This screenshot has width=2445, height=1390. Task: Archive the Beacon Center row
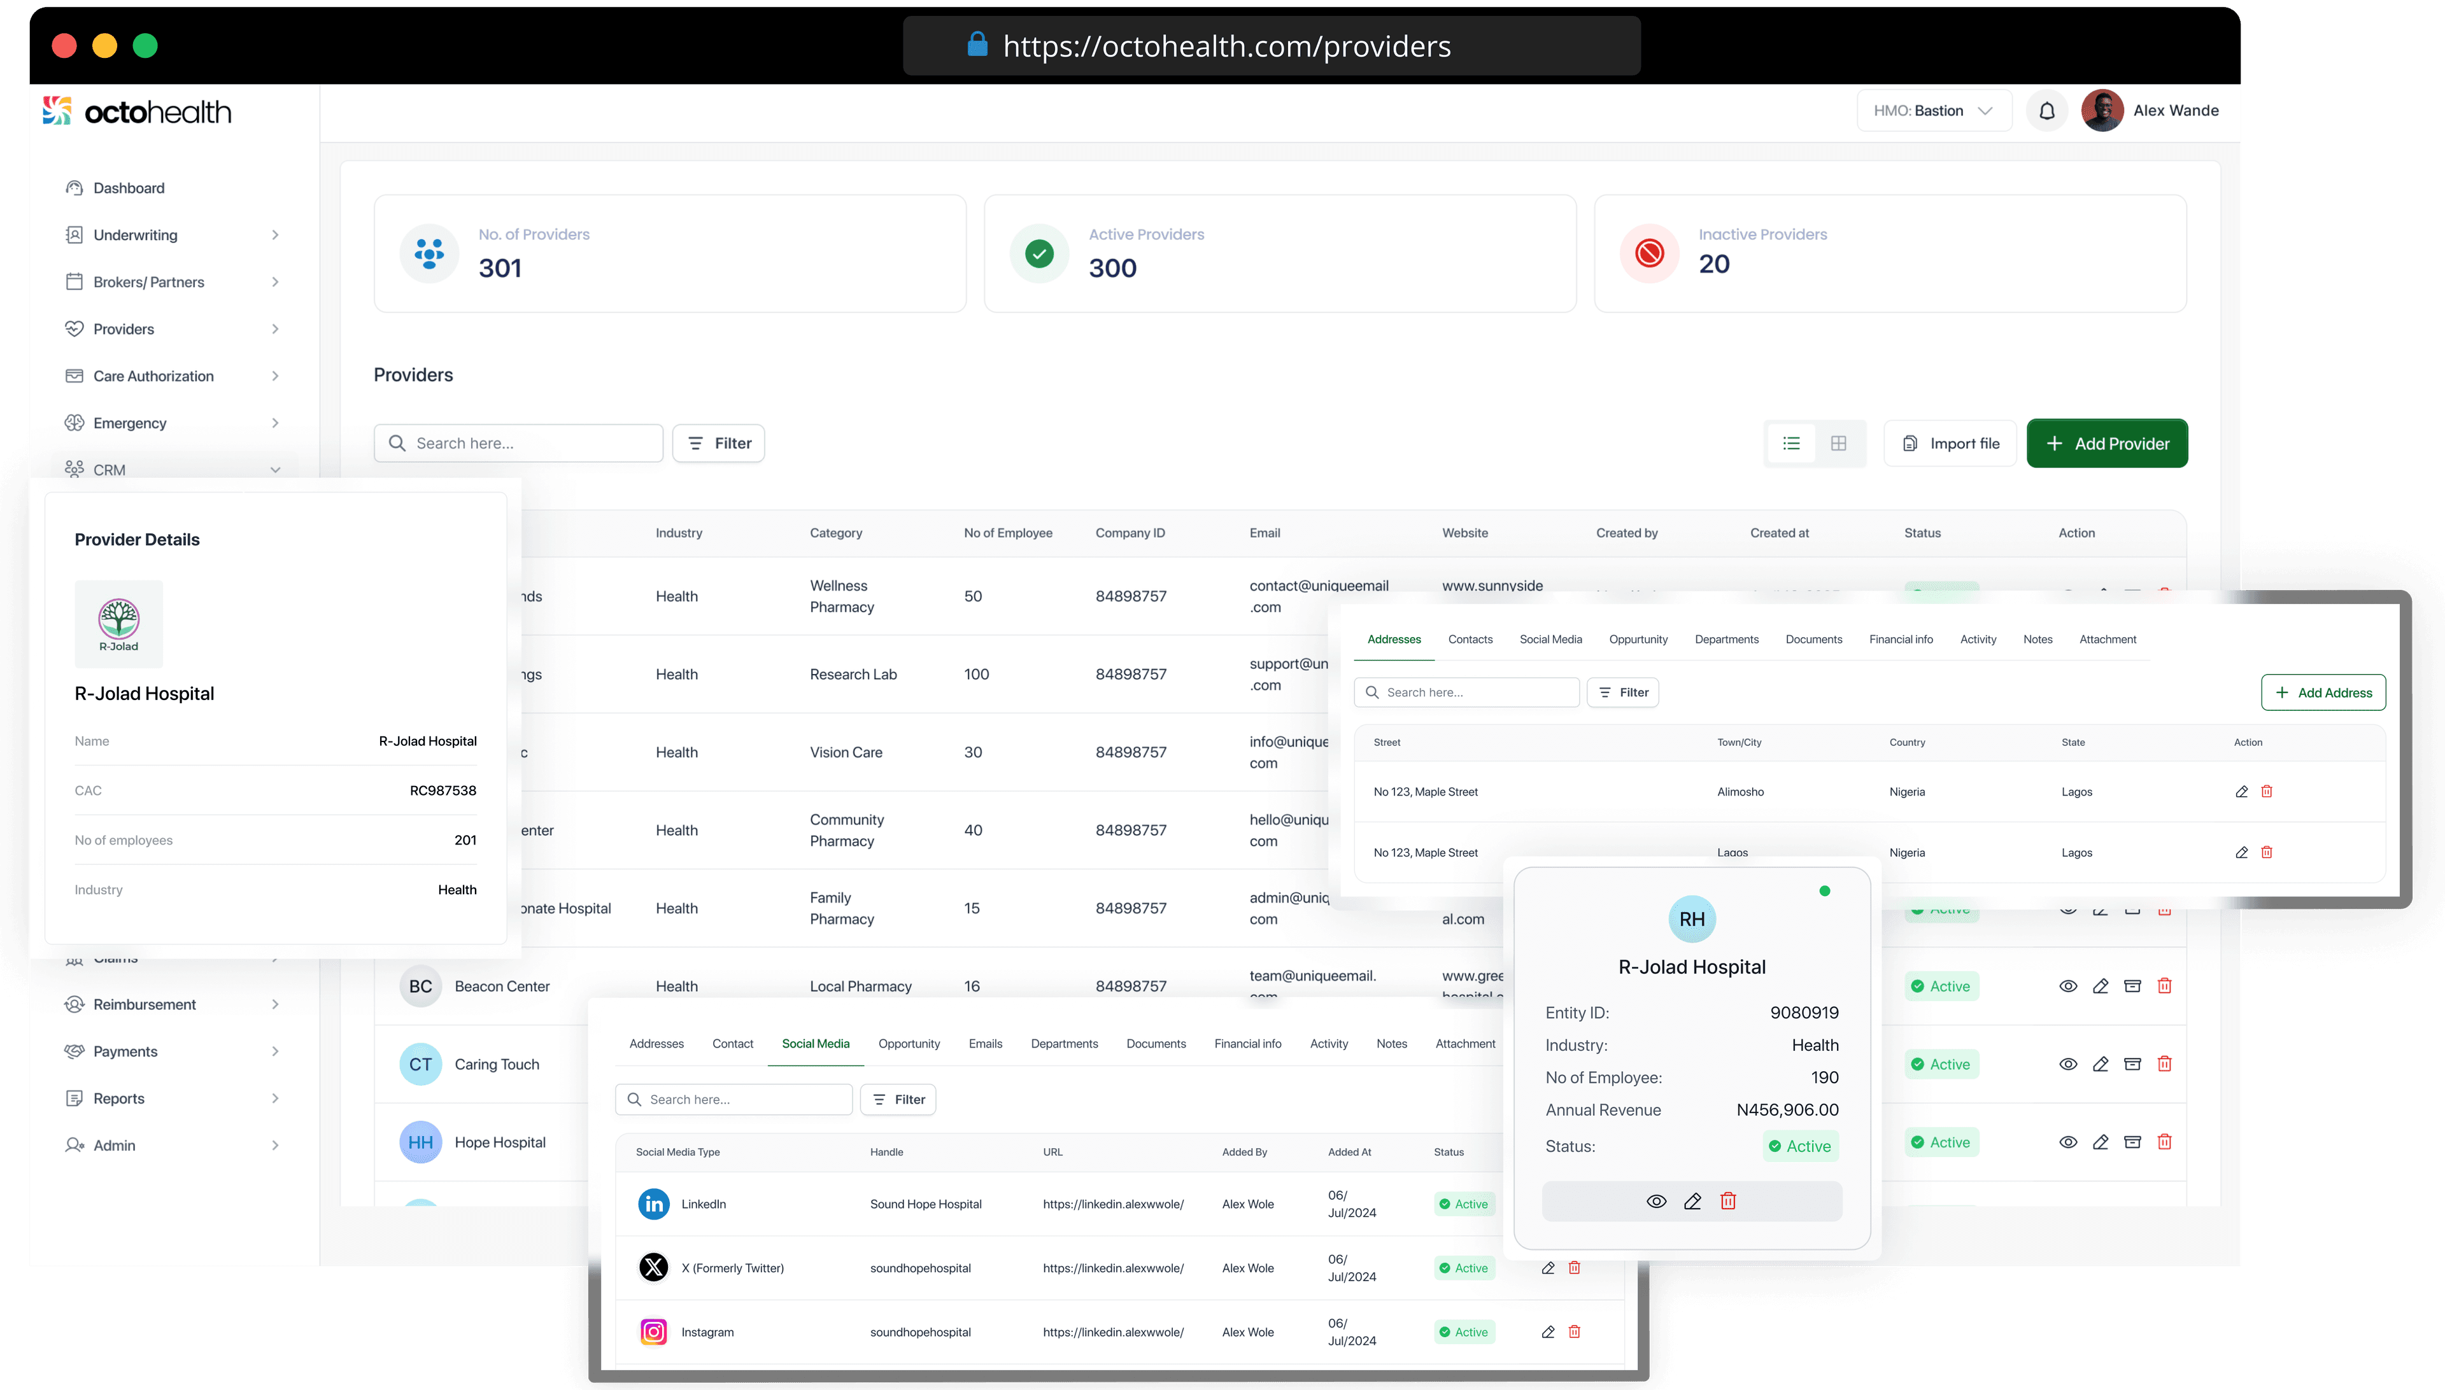[x=2132, y=986]
